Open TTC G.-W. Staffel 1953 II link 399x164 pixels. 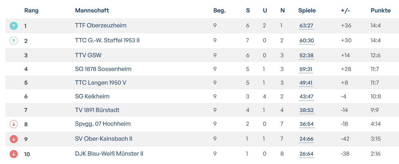107,40
